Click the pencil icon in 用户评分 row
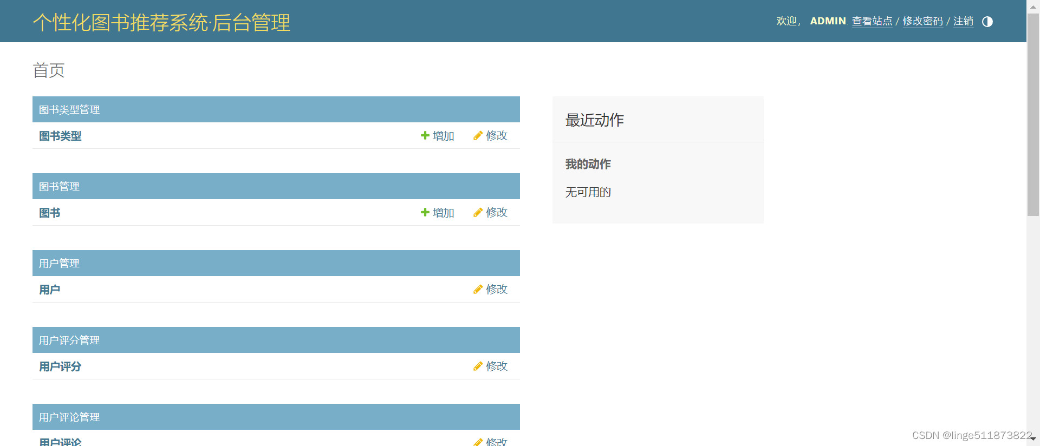 (x=478, y=366)
